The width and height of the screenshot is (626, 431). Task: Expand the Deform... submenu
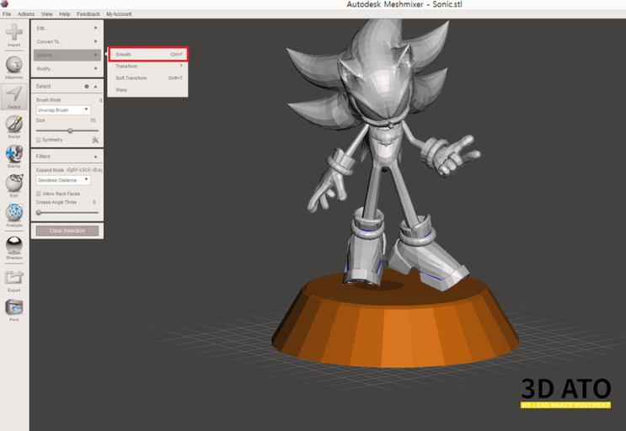point(67,55)
